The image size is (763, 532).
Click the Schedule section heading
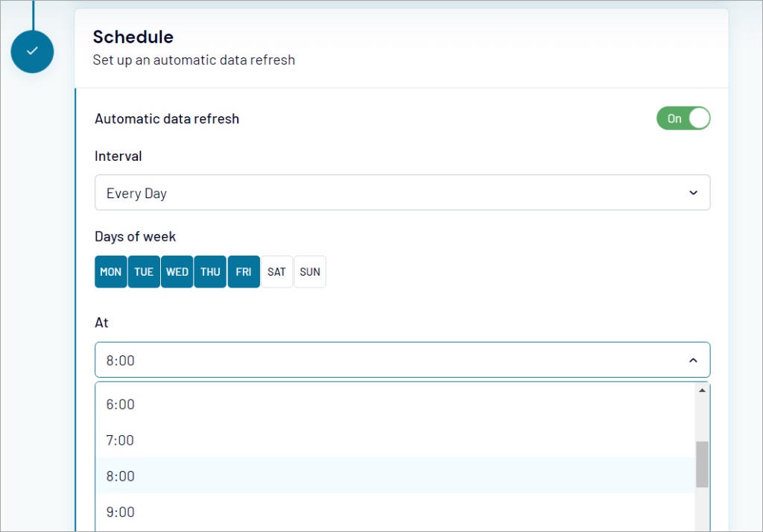(x=133, y=37)
